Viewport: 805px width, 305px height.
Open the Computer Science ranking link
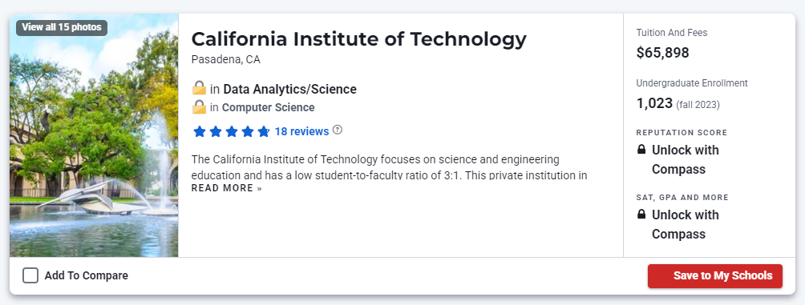(x=268, y=107)
